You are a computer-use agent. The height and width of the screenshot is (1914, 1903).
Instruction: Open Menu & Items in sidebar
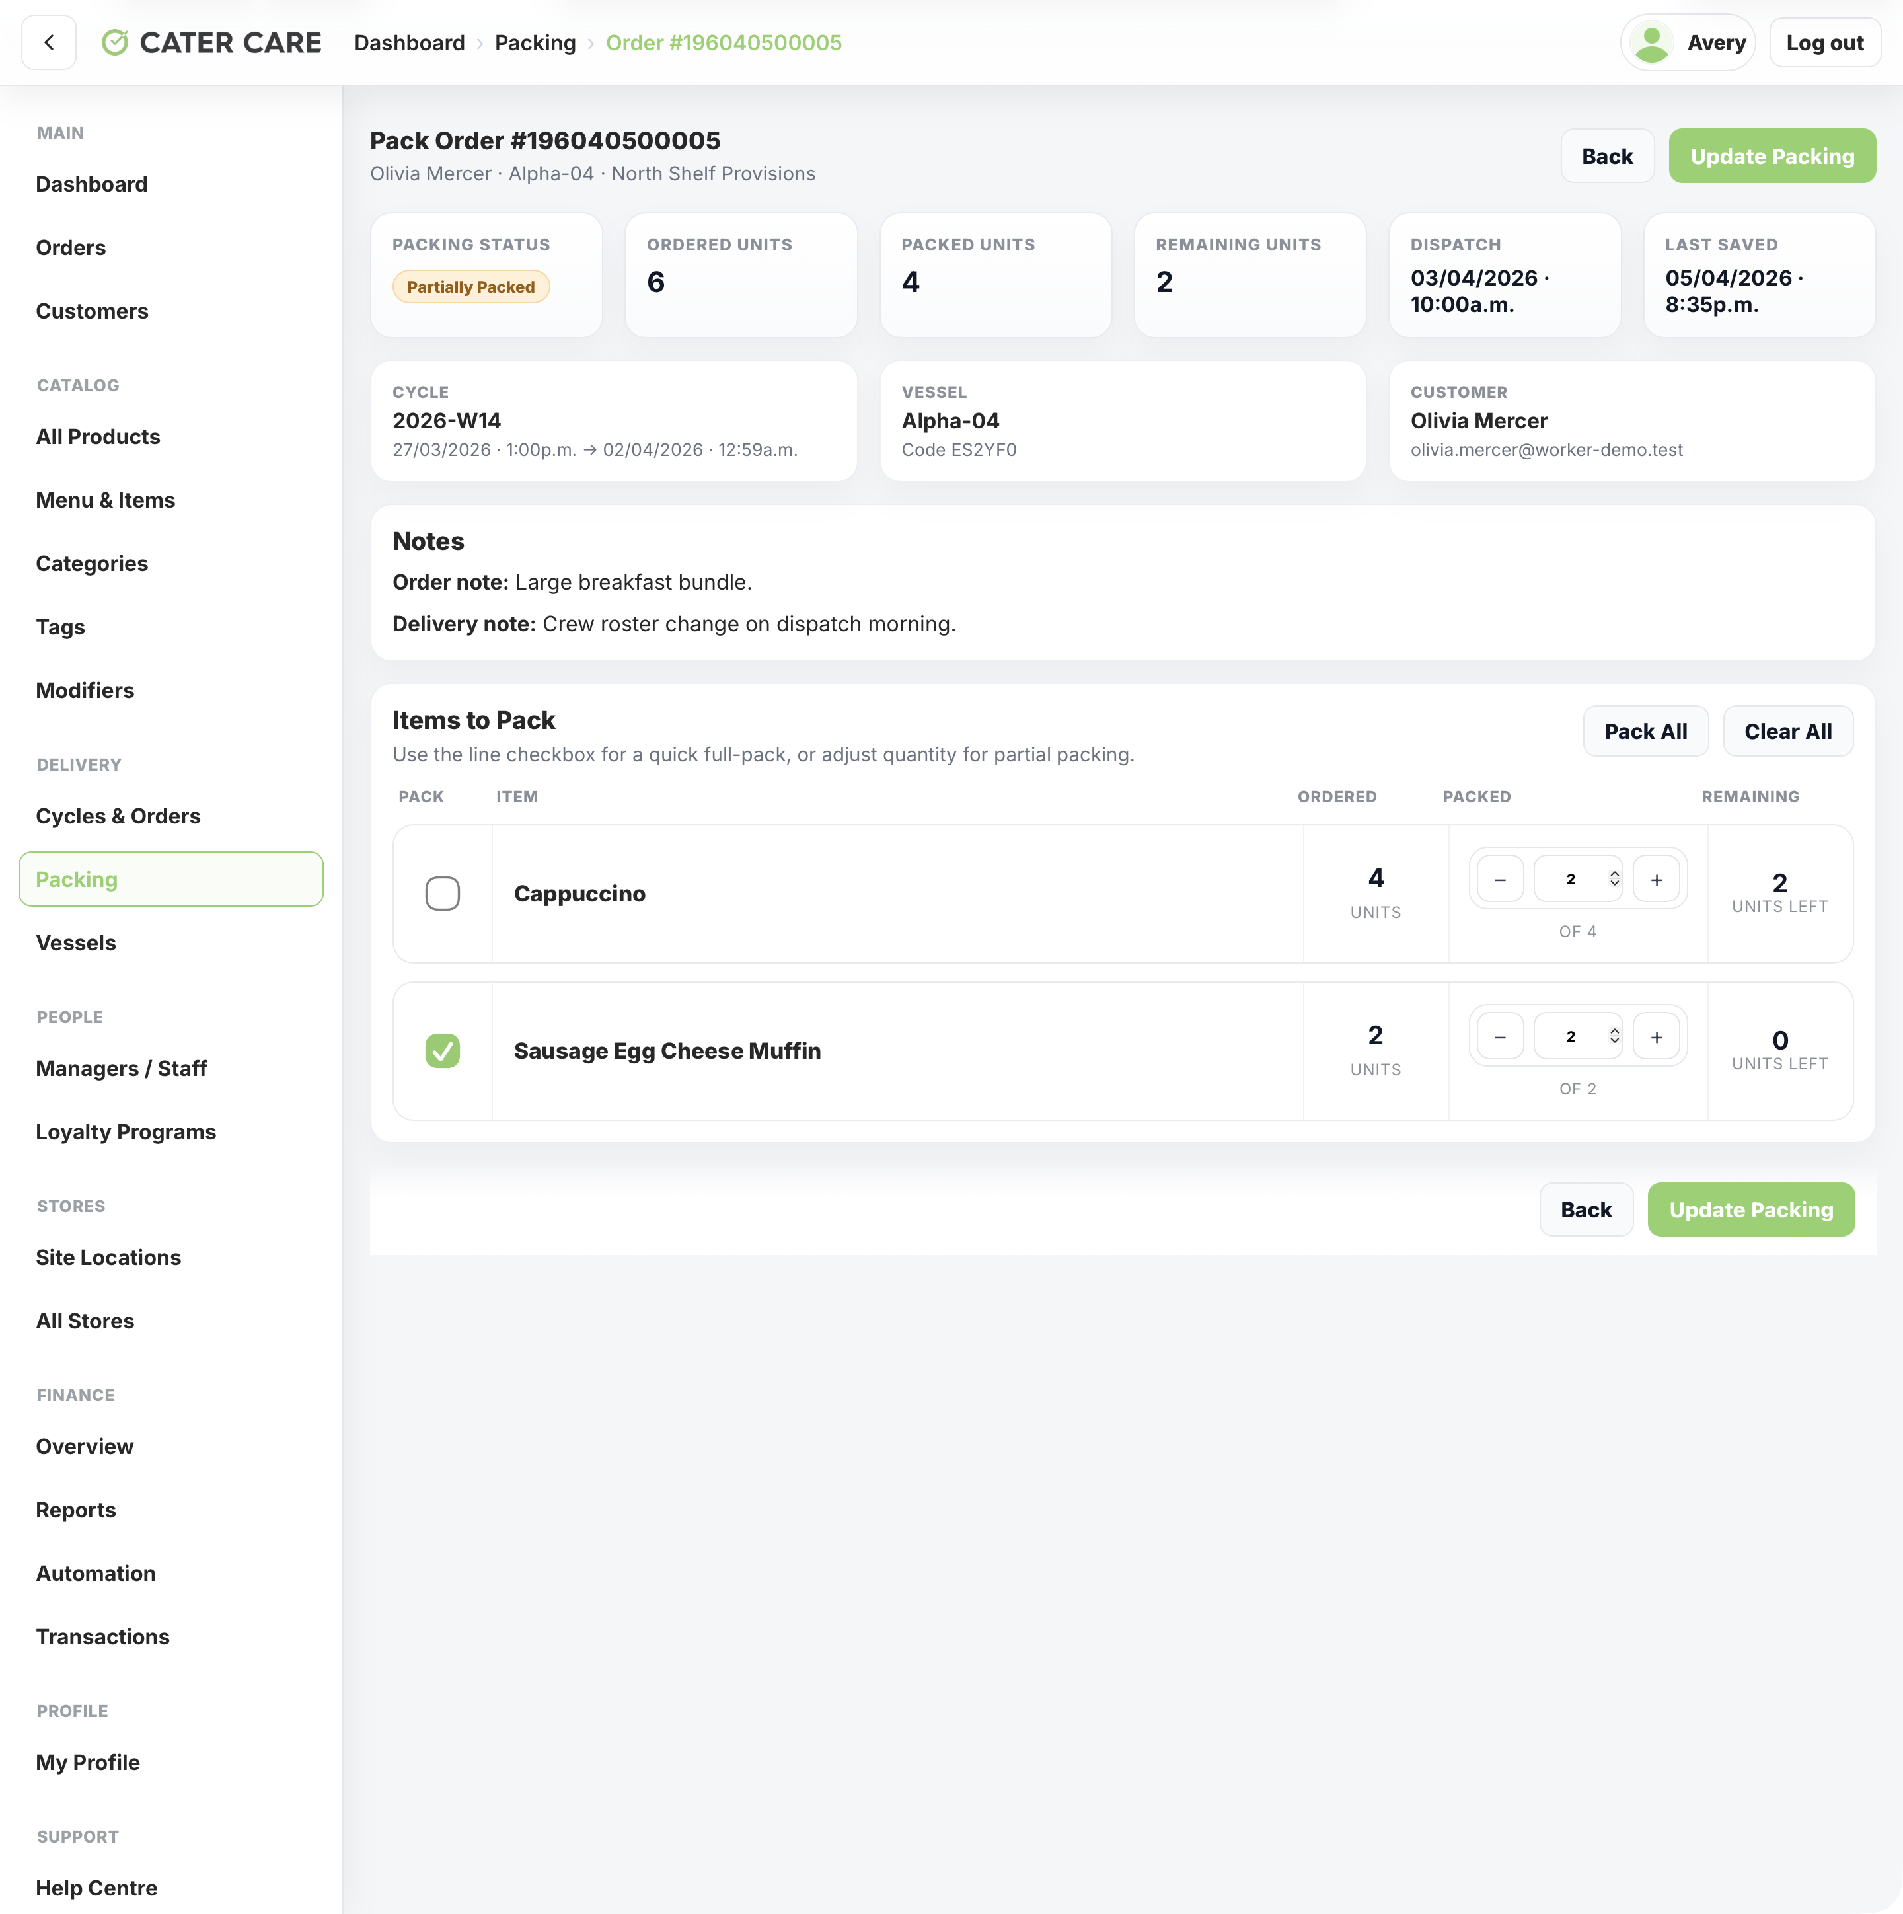tap(105, 500)
